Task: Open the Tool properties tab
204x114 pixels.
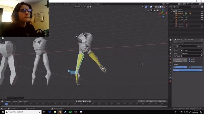Action: [x=170, y=44]
